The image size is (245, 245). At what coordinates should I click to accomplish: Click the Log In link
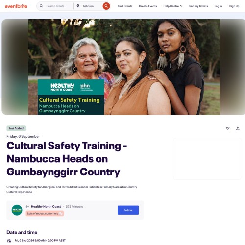[218, 6]
